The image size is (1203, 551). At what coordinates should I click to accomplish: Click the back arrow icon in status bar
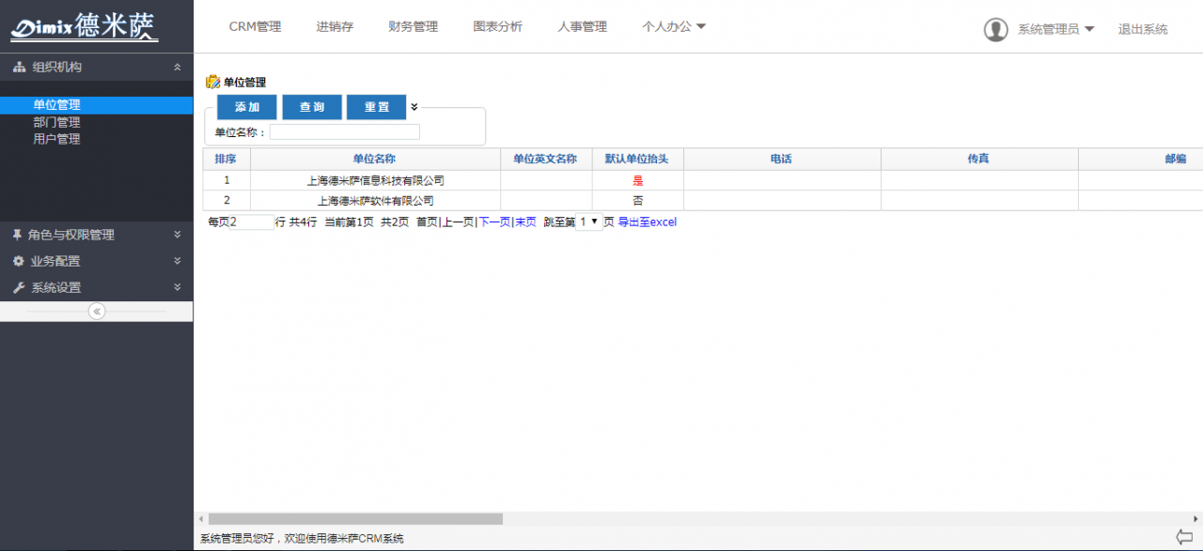tap(1184, 537)
